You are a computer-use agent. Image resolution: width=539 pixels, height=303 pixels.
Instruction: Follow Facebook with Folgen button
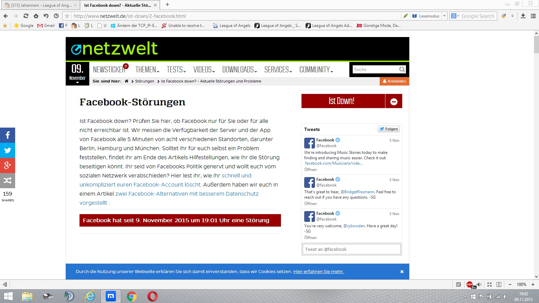(x=389, y=129)
